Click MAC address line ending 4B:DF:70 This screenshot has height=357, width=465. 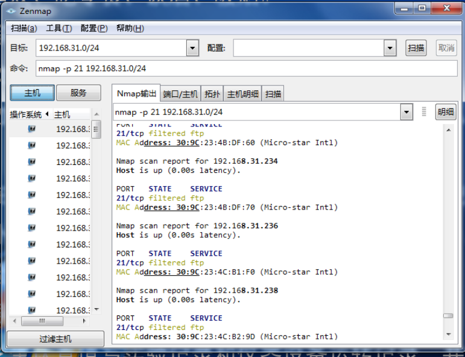pos(227,207)
